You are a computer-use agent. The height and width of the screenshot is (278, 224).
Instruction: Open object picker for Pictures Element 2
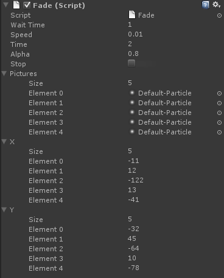[x=219, y=113]
